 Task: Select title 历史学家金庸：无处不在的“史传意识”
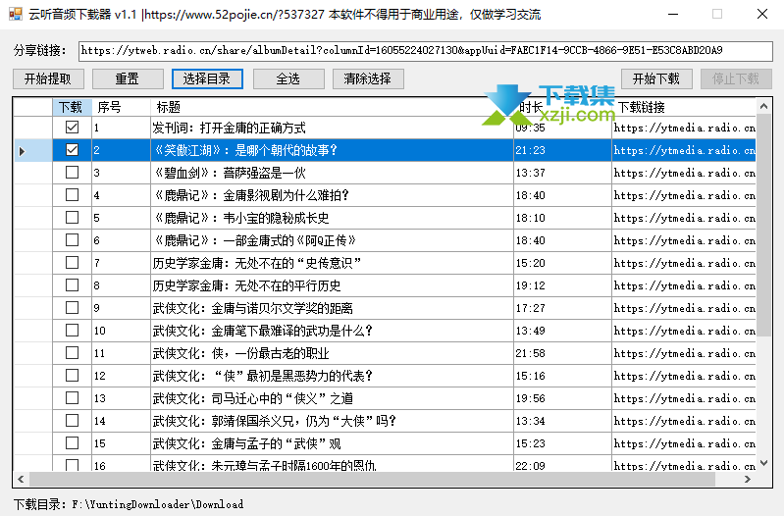[x=256, y=263]
